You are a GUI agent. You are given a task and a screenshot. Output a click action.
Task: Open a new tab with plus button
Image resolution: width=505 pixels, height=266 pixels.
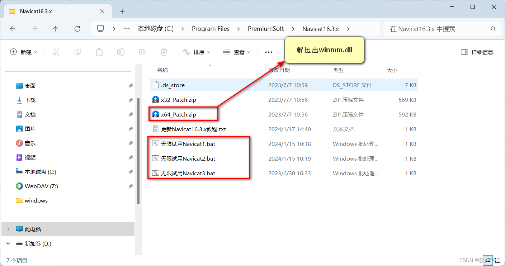click(x=122, y=11)
